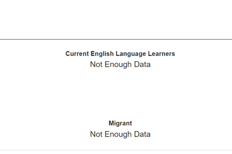The height and width of the screenshot is (154, 232).
Task: Select the word Current in the heading
Action: 77,54
